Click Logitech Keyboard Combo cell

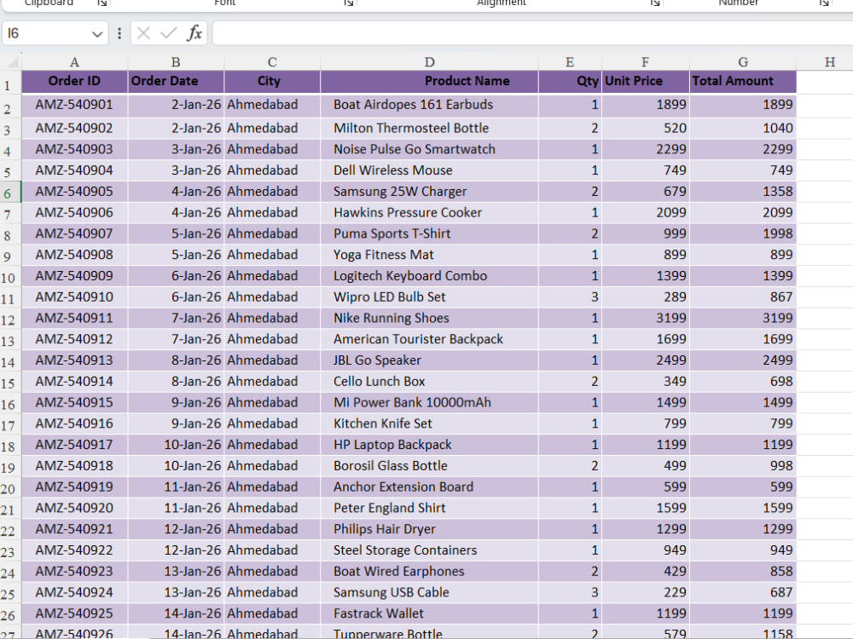pos(429,276)
